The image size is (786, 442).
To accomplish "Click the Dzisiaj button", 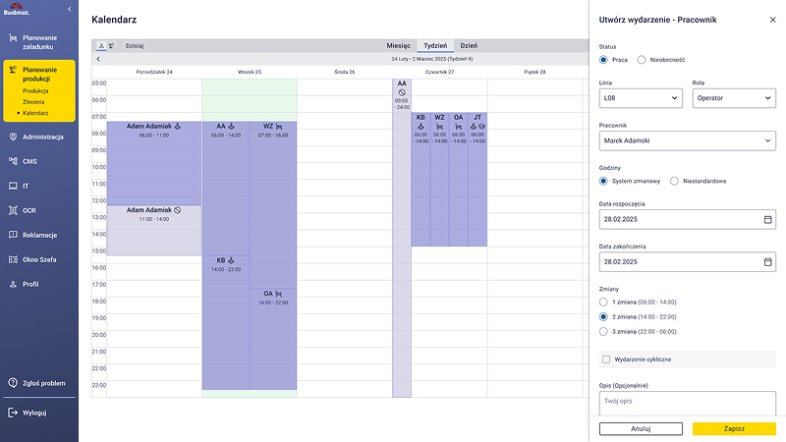I will 135,45.
